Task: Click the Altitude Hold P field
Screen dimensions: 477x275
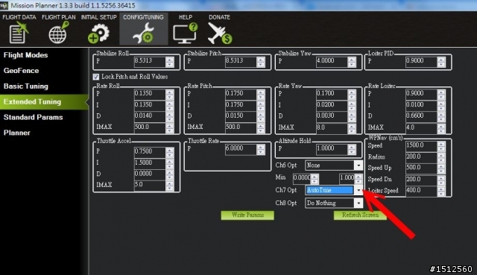Action: 332,149
